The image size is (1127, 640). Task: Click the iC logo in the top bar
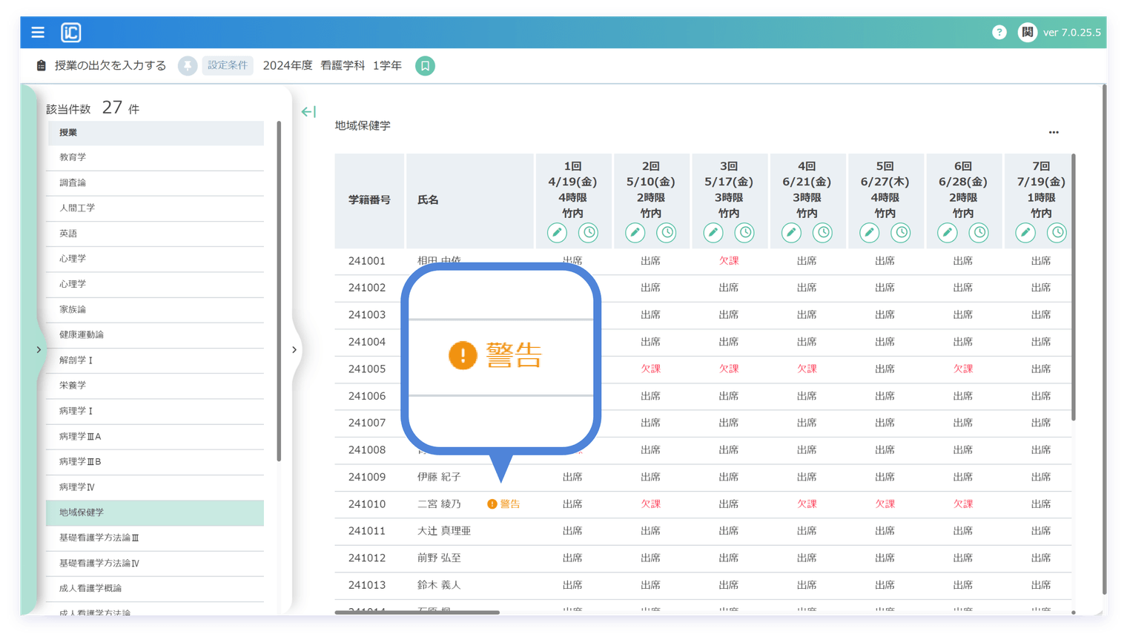[70, 32]
